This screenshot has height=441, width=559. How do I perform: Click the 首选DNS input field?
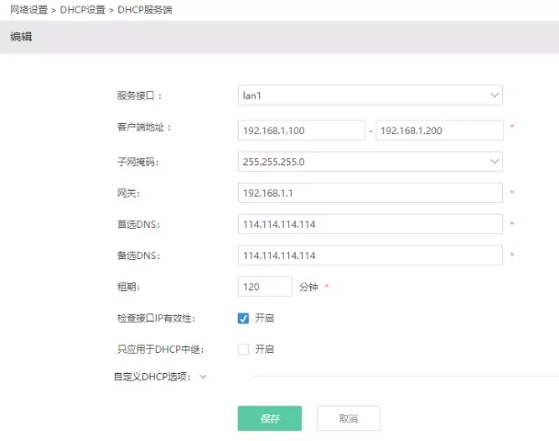(x=370, y=224)
